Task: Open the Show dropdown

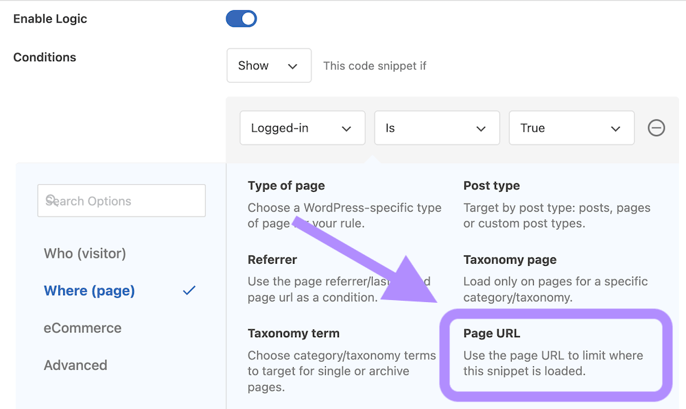Action: (x=269, y=65)
